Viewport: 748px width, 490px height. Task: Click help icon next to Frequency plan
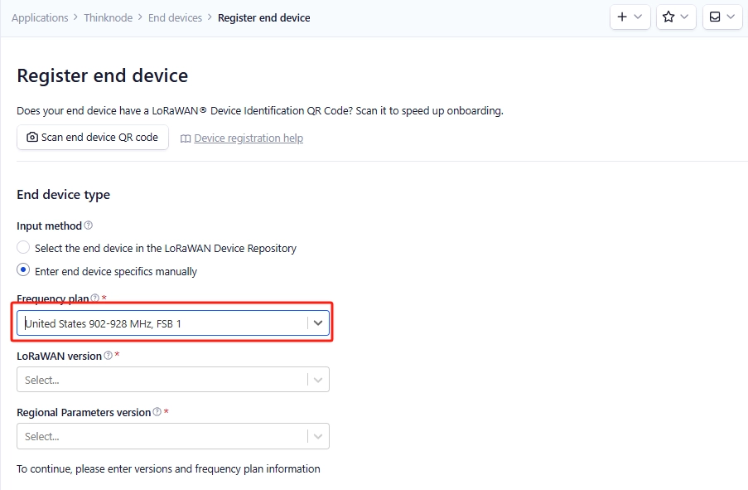point(95,298)
